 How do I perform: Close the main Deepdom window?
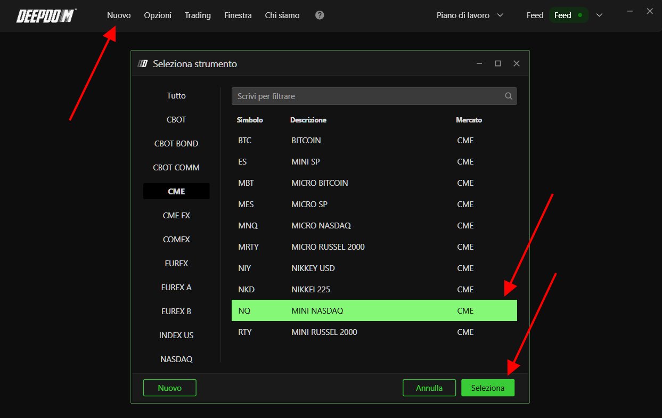click(x=649, y=11)
